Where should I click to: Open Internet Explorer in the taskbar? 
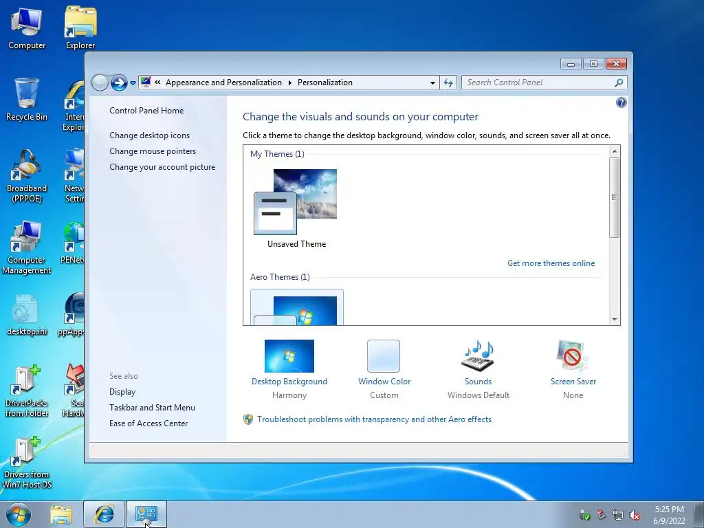tap(104, 514)
